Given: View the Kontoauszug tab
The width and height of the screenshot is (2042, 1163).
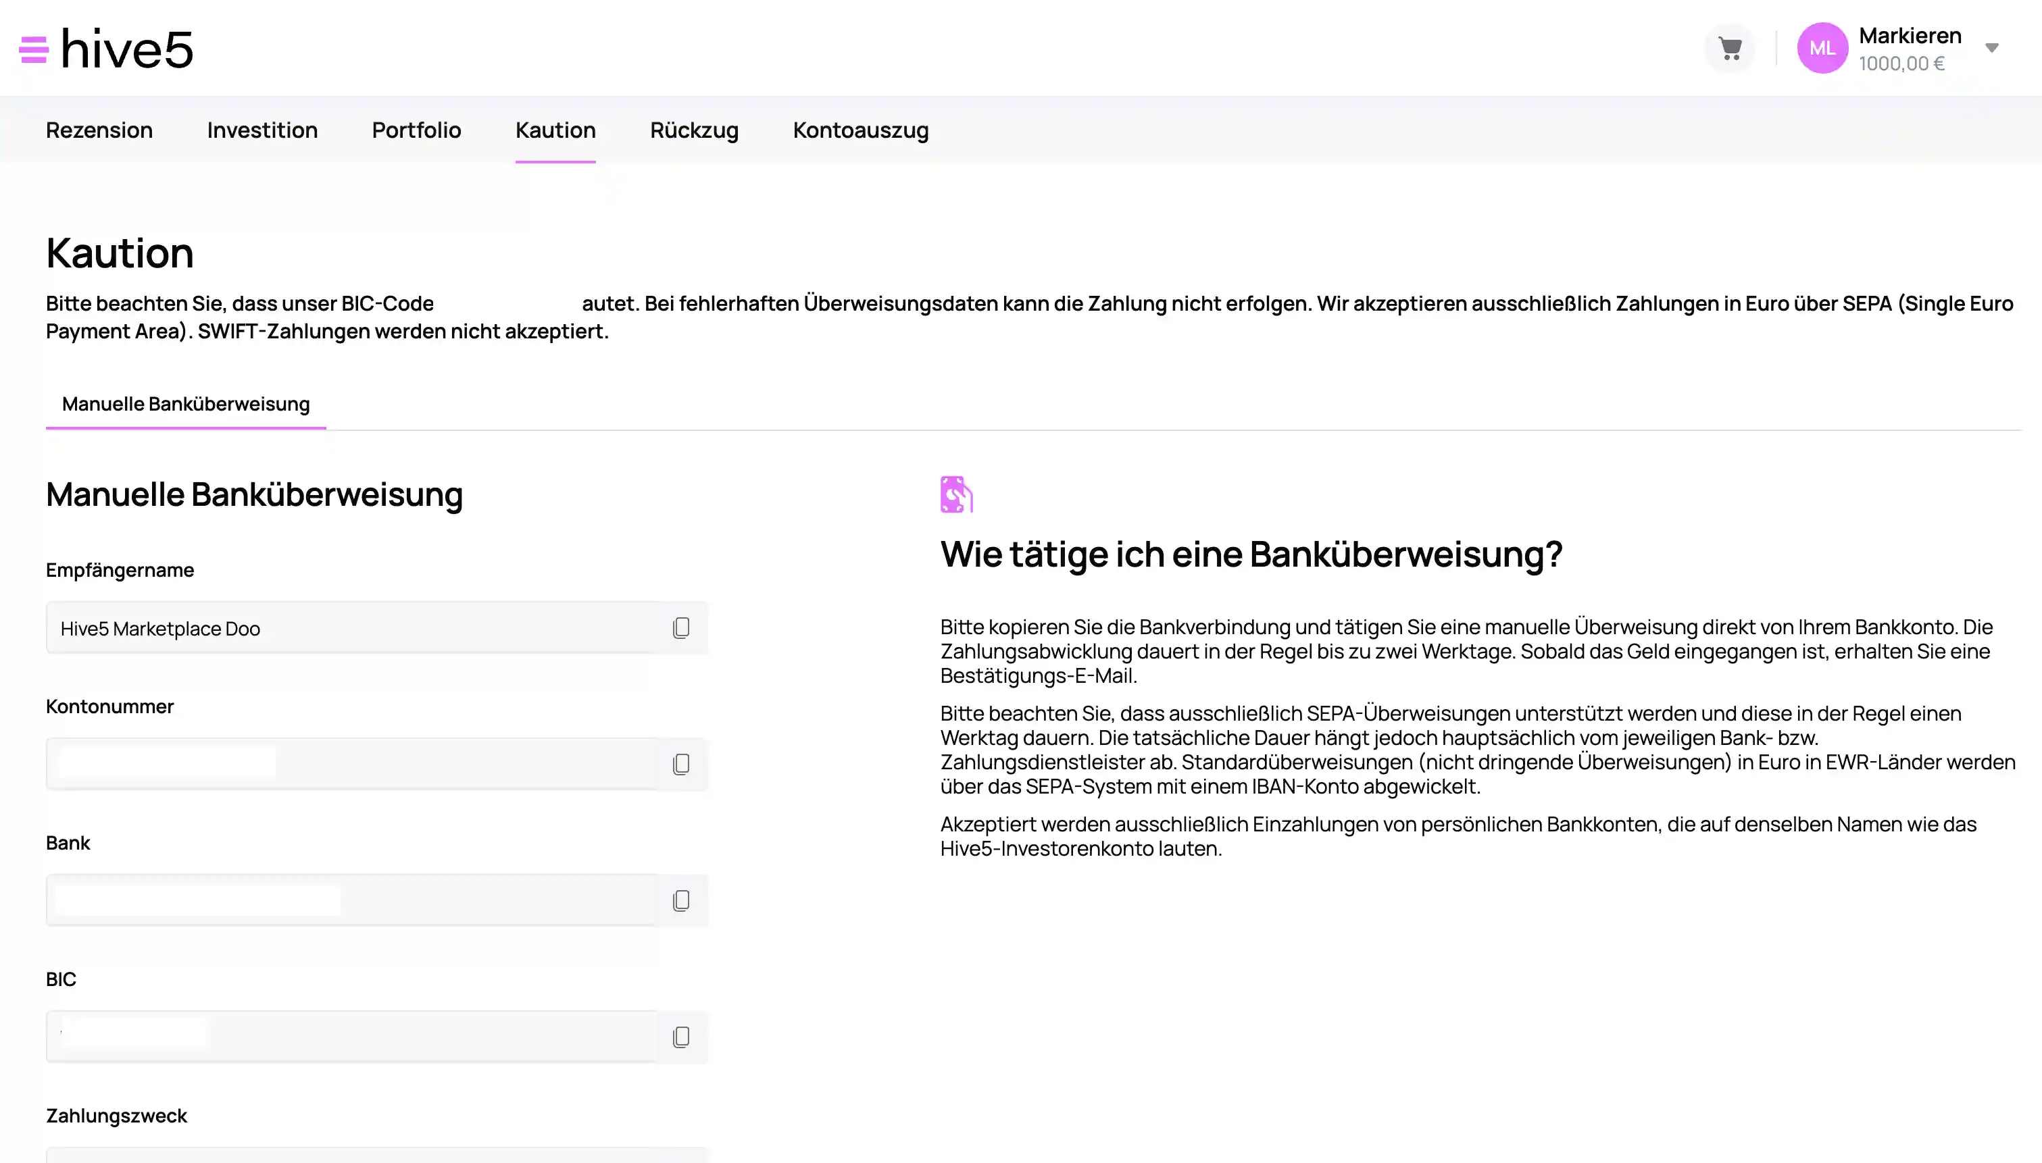Looking at the screenshot, I should (860, 130).
